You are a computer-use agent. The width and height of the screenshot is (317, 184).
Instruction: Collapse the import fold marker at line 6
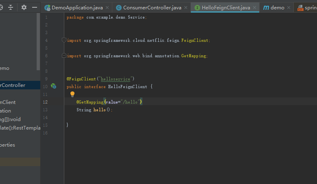(64, 56)
